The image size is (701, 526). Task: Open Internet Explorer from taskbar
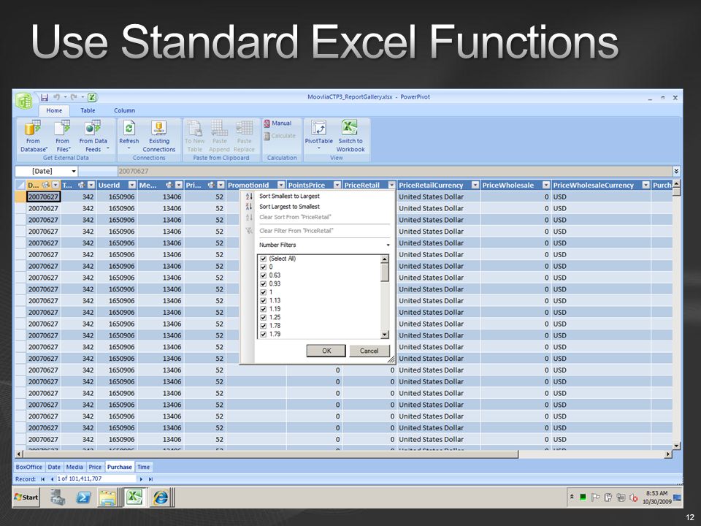click(x=161, y=498)
